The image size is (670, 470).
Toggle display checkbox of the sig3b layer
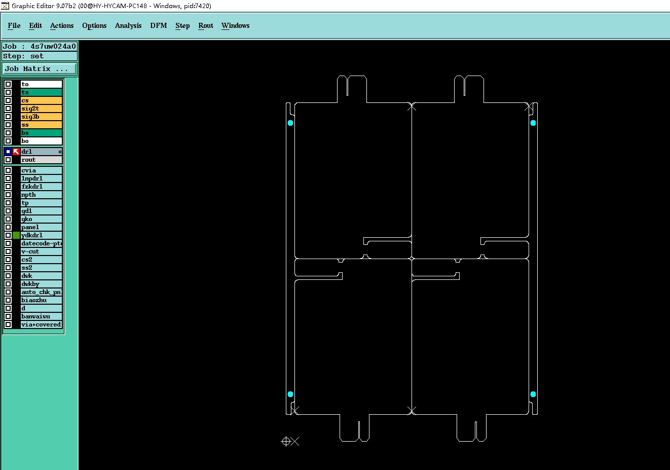8,117
